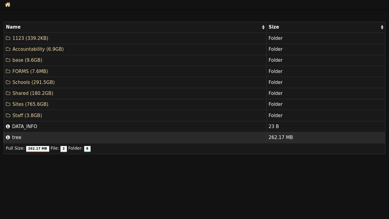Click folder icon beside Accountability
This screenshot has width=389, height=219.
tap(8, 49)
